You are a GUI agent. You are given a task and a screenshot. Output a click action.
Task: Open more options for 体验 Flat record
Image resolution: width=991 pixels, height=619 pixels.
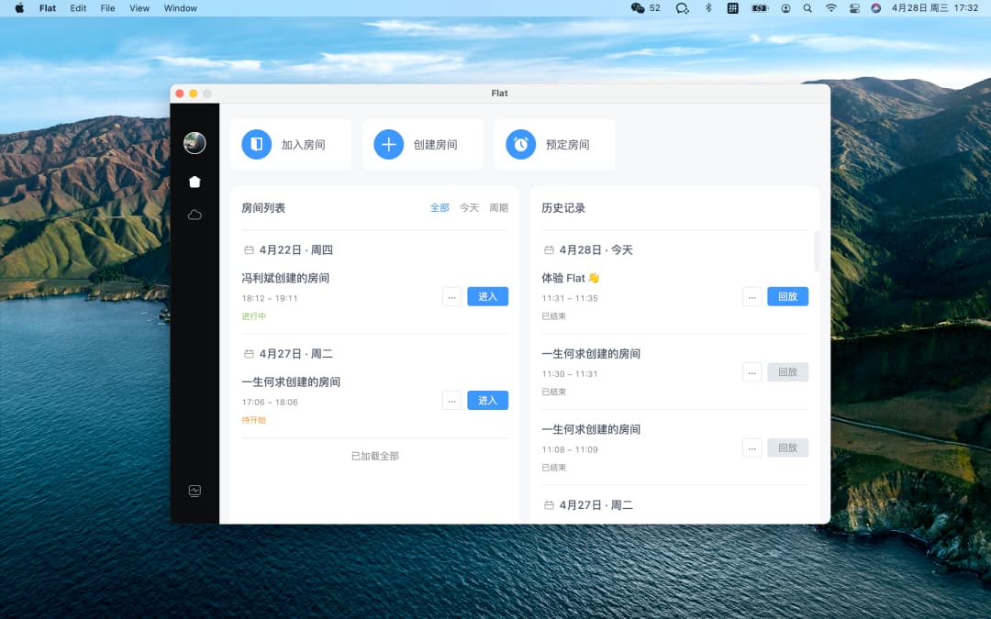[752, 296]
